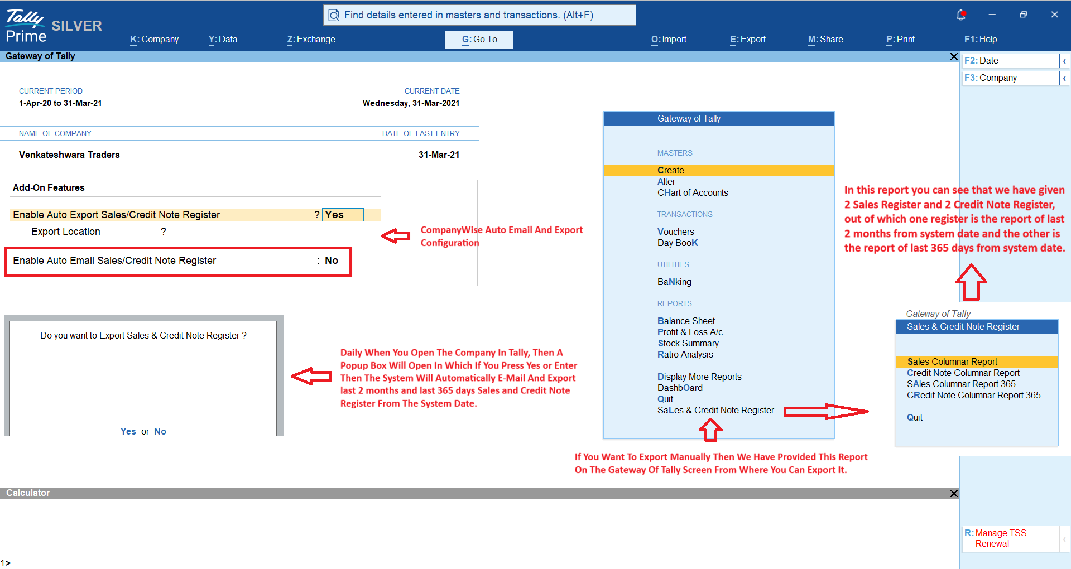Open the Balance Sheet report
This screenshot has width=1071, height=569.
coord(686,321)
